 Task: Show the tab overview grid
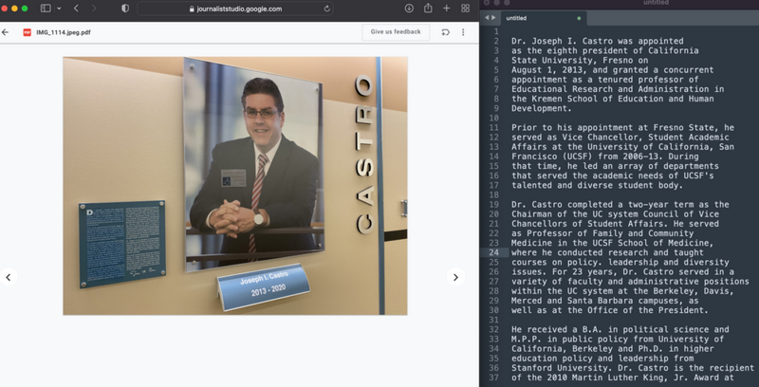tap(465, 9)
